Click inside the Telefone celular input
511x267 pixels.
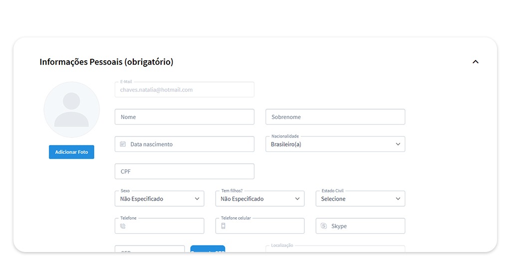264,226
